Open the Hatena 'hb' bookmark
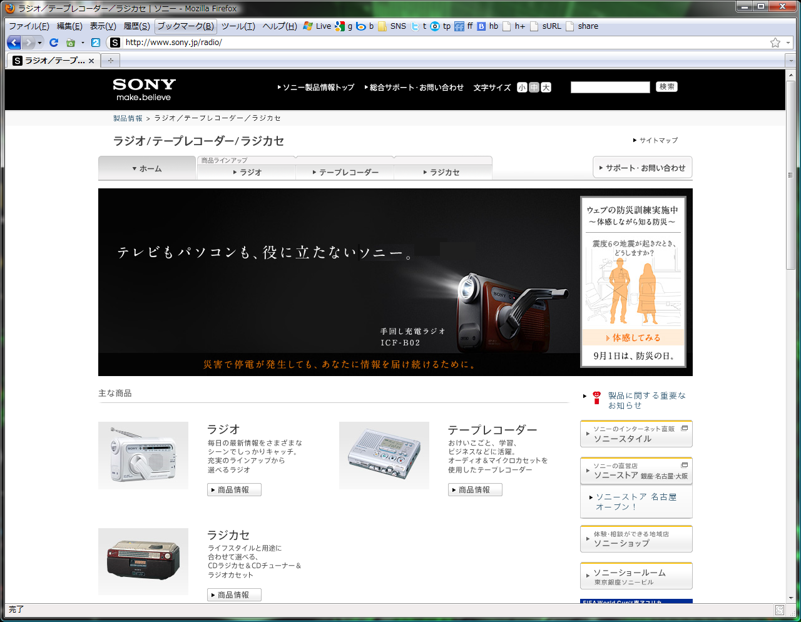Screen dimensions: 801x622 click(x=488, y=26)
